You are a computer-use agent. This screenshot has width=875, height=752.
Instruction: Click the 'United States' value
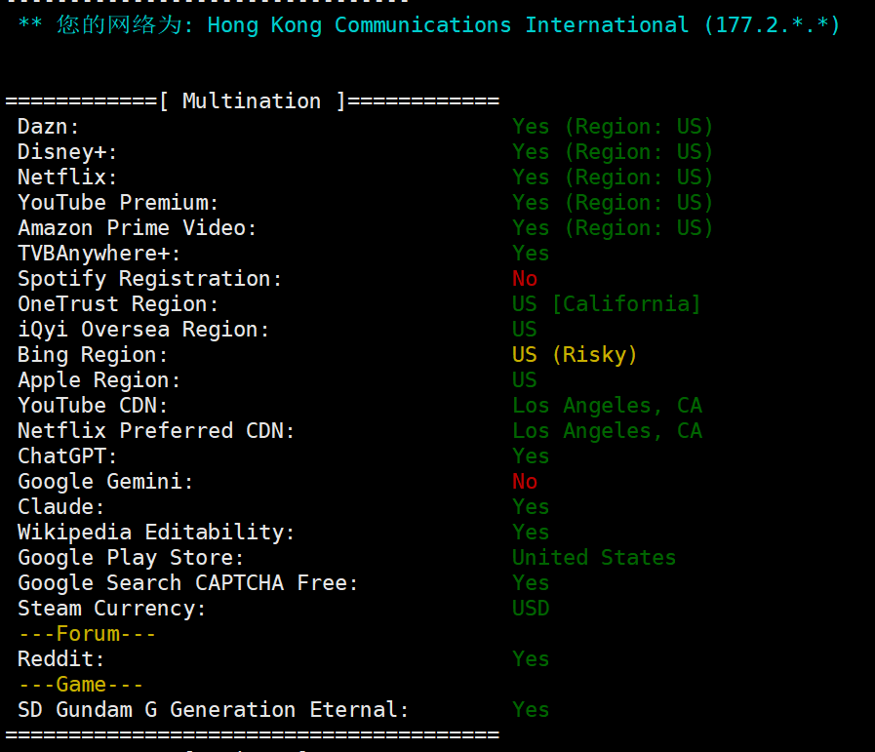[594, 557]
